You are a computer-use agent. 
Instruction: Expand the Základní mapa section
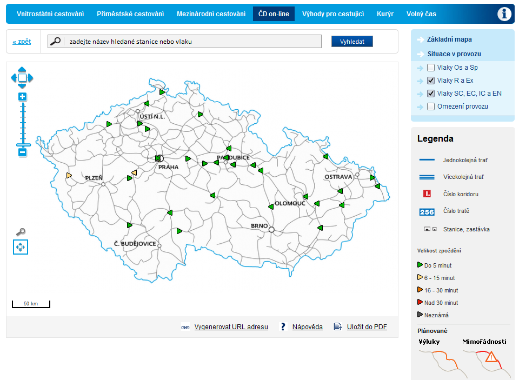tap(449, 39)
